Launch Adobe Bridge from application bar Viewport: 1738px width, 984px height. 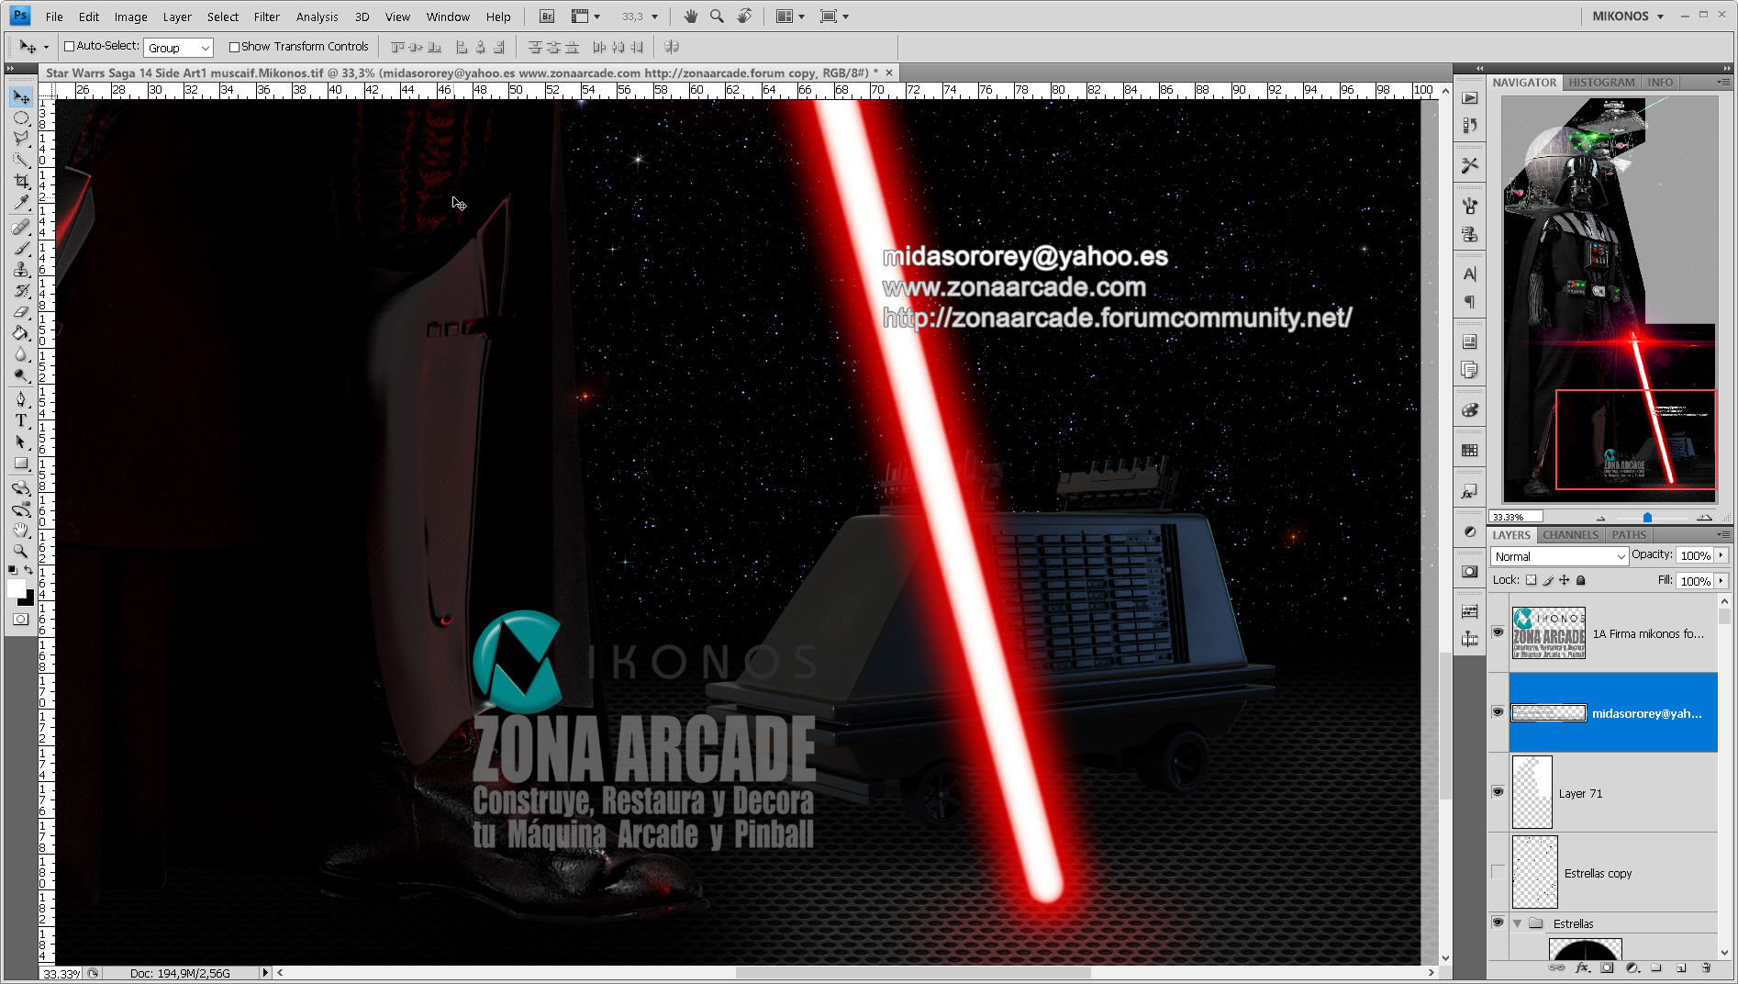(x=547, y=17)
